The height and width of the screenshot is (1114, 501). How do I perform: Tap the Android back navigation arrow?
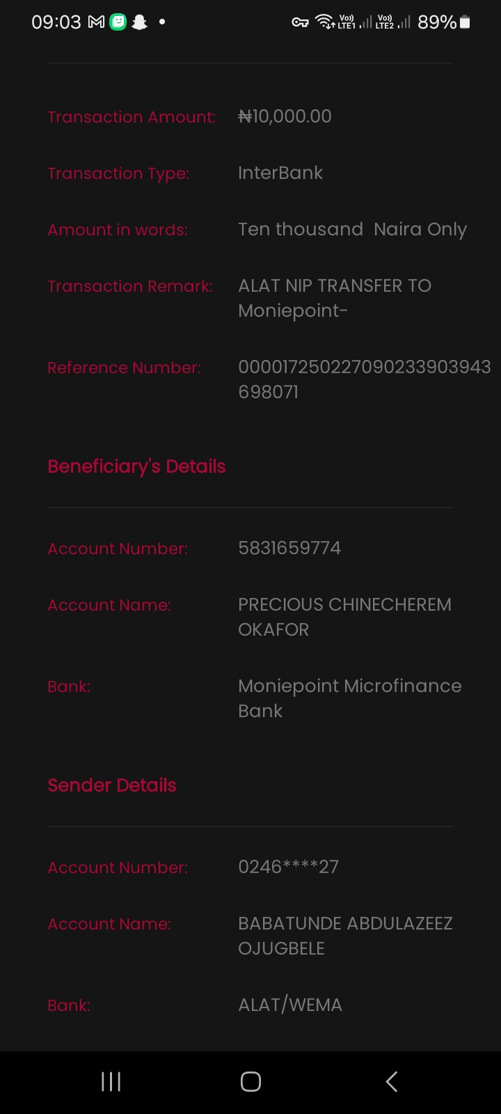[x=392, y=1081]
